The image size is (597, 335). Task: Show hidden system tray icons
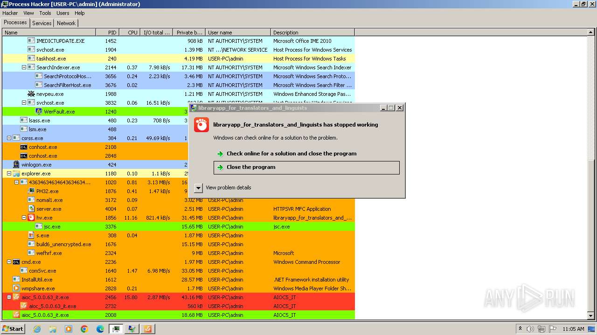pyautogui.click(x=520, y=329)
